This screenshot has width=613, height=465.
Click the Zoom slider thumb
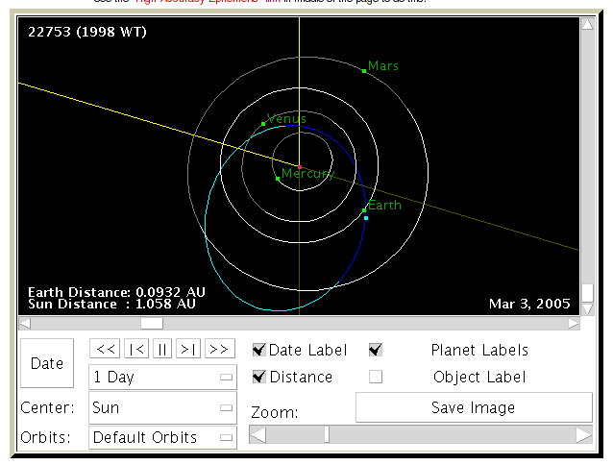(x=327, y=435)
